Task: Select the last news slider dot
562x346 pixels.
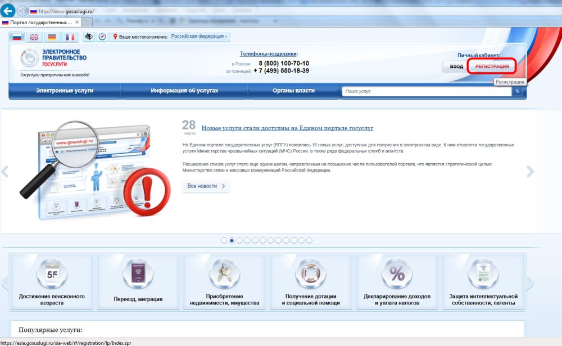Action: coord(309,241)
